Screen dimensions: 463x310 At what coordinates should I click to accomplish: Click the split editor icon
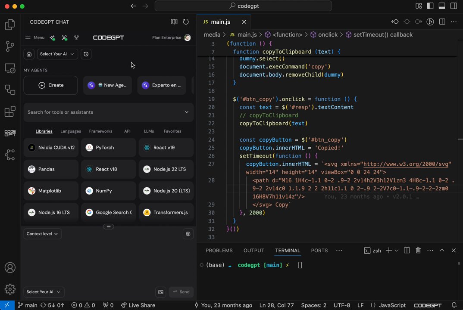pyautogui.click(x=442, y=22)
